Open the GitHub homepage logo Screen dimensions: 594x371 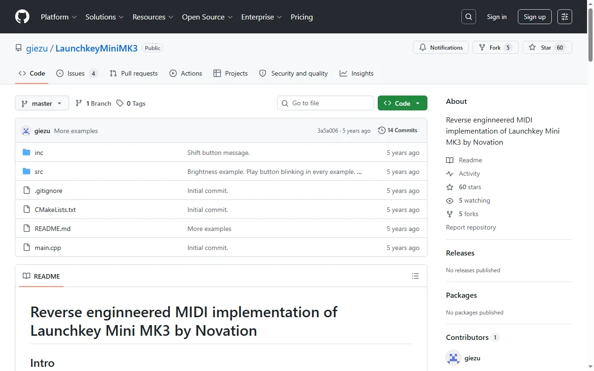pos(22,17)
